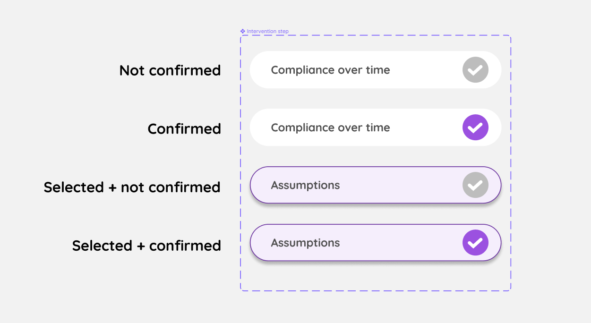Click the gray checkmark on unconfirmed Compliance step
Screen dimensions: 591x323
pos(475,70)
